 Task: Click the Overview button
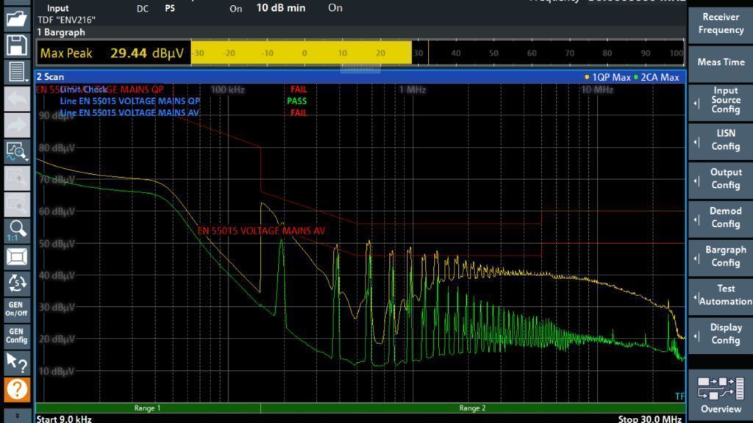click(x=721, y=394)
